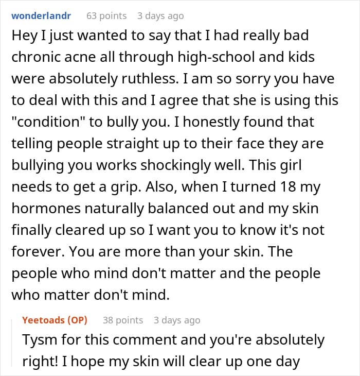Click the quoted word "condition" in the comment
Image resolution: width=360 pixels, height=376 pixels.
[48, 122]
